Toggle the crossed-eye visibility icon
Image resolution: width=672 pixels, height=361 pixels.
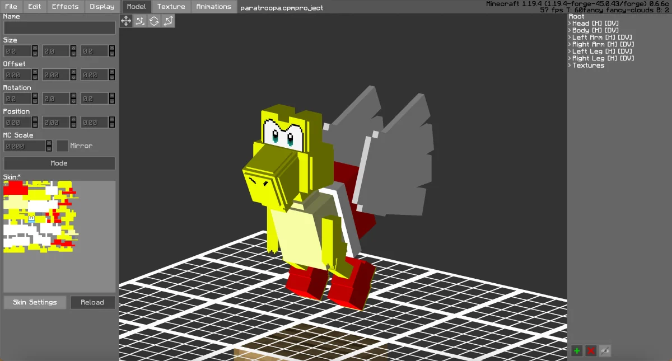(605, 351)
